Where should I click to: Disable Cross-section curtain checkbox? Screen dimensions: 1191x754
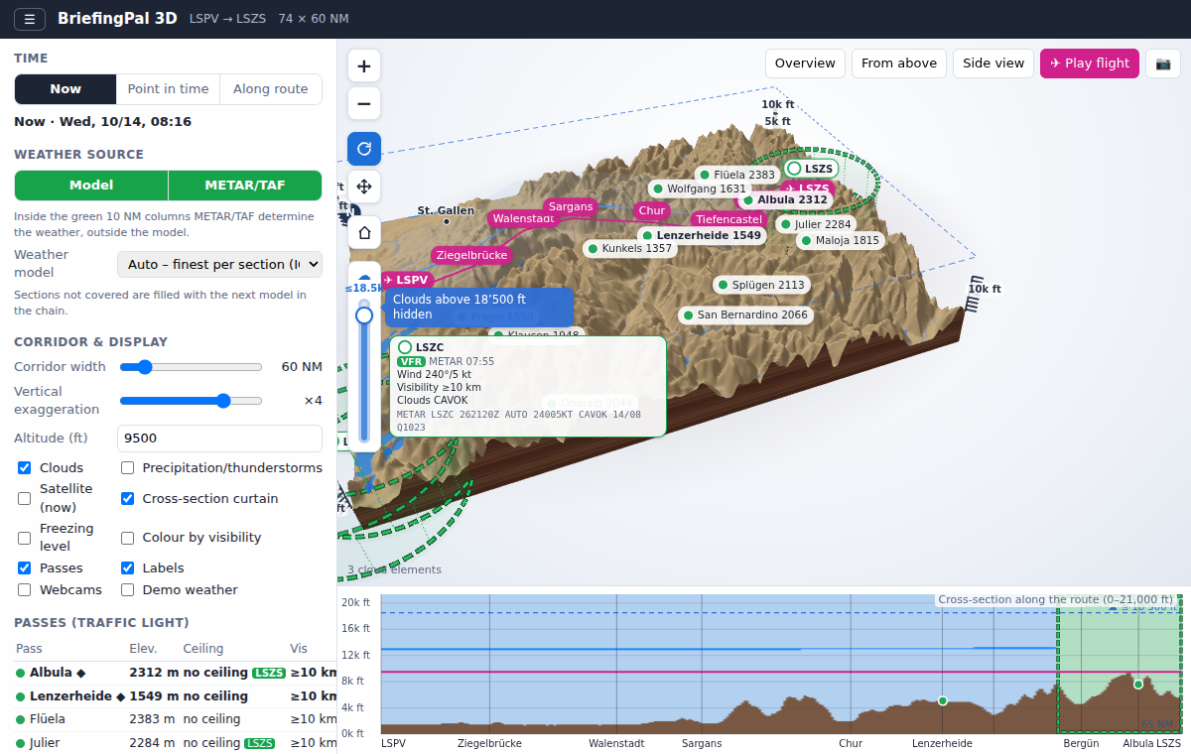(127, 498)
